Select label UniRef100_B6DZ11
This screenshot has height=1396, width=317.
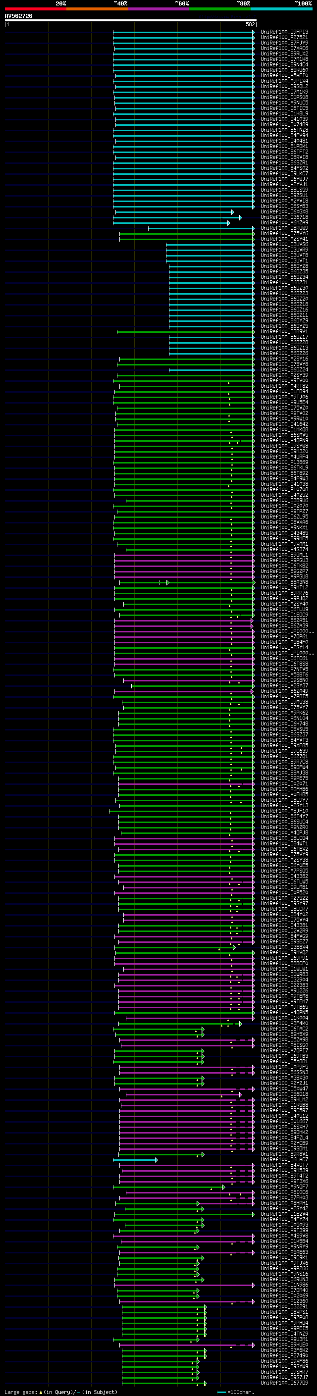(284, 315)
